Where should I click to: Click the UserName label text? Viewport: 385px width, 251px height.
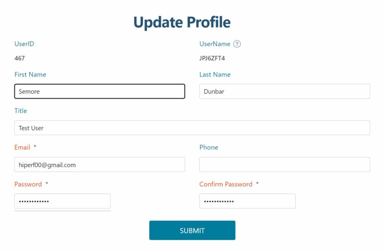coord(215,44)
